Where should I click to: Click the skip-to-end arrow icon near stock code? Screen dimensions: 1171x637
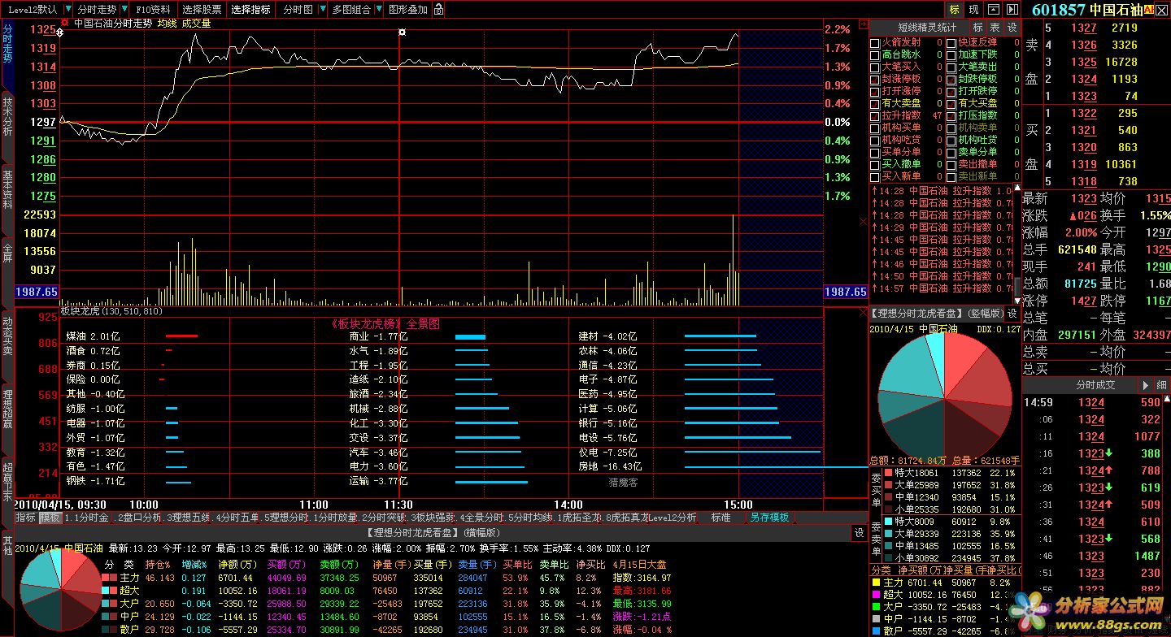tap(1012, 9)
